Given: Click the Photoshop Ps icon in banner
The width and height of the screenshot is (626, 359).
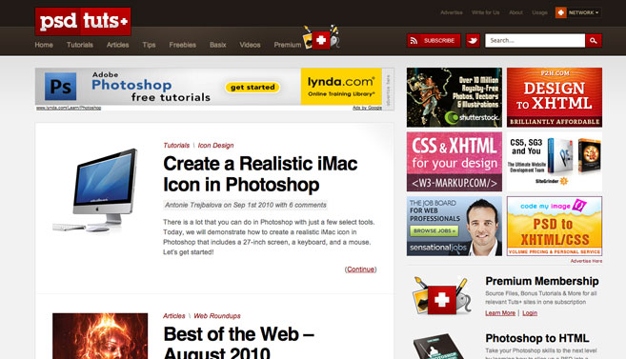Looking at the screenshot, I should pyautogui.click(x=61, y=86).
